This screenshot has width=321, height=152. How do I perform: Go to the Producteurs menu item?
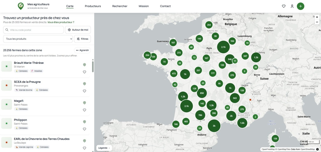coord(93,6)
